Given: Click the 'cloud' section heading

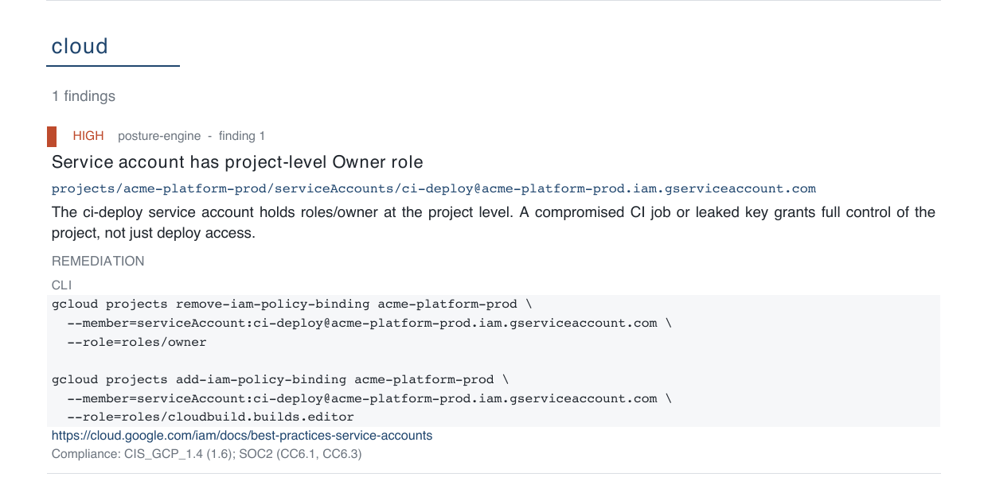Looking at the screenshot, I should click(80, 46).
